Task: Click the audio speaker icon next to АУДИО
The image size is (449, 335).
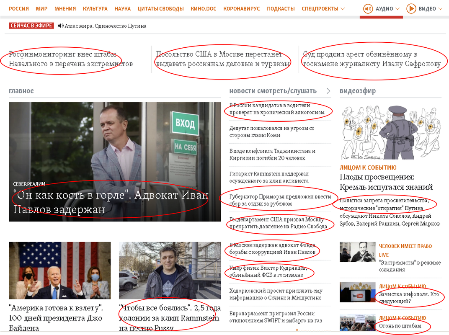Action: [x=368, y=9]
